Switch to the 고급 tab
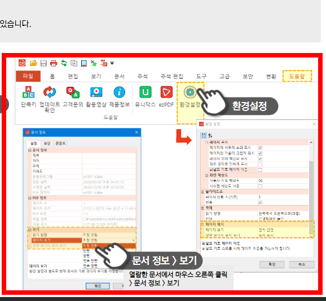The width and height of the screenshot is (326, 301). coord(224,77)
